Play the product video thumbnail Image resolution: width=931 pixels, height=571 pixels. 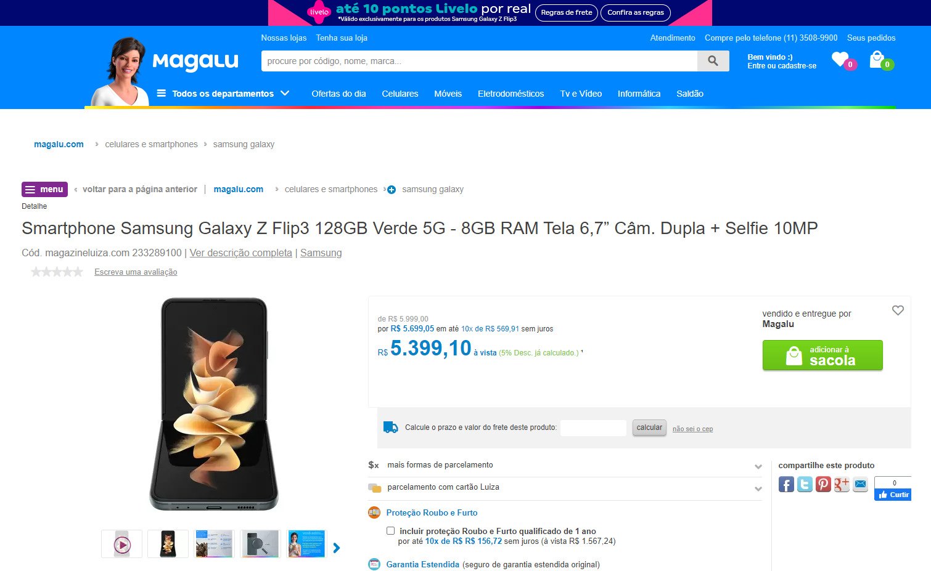tap(122, 544)
